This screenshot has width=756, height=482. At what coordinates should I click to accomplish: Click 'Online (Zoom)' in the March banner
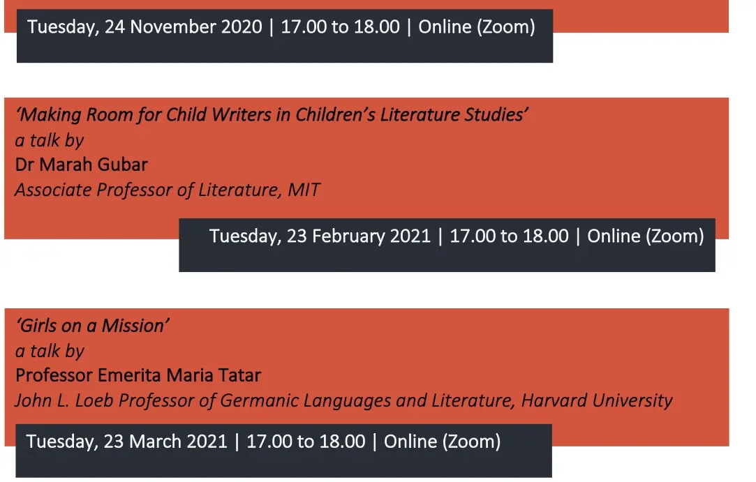click(x=442, y=442)
